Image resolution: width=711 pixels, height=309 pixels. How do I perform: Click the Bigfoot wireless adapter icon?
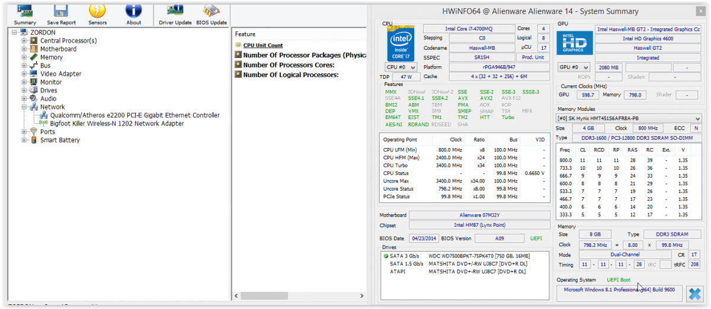coord(44,124)
